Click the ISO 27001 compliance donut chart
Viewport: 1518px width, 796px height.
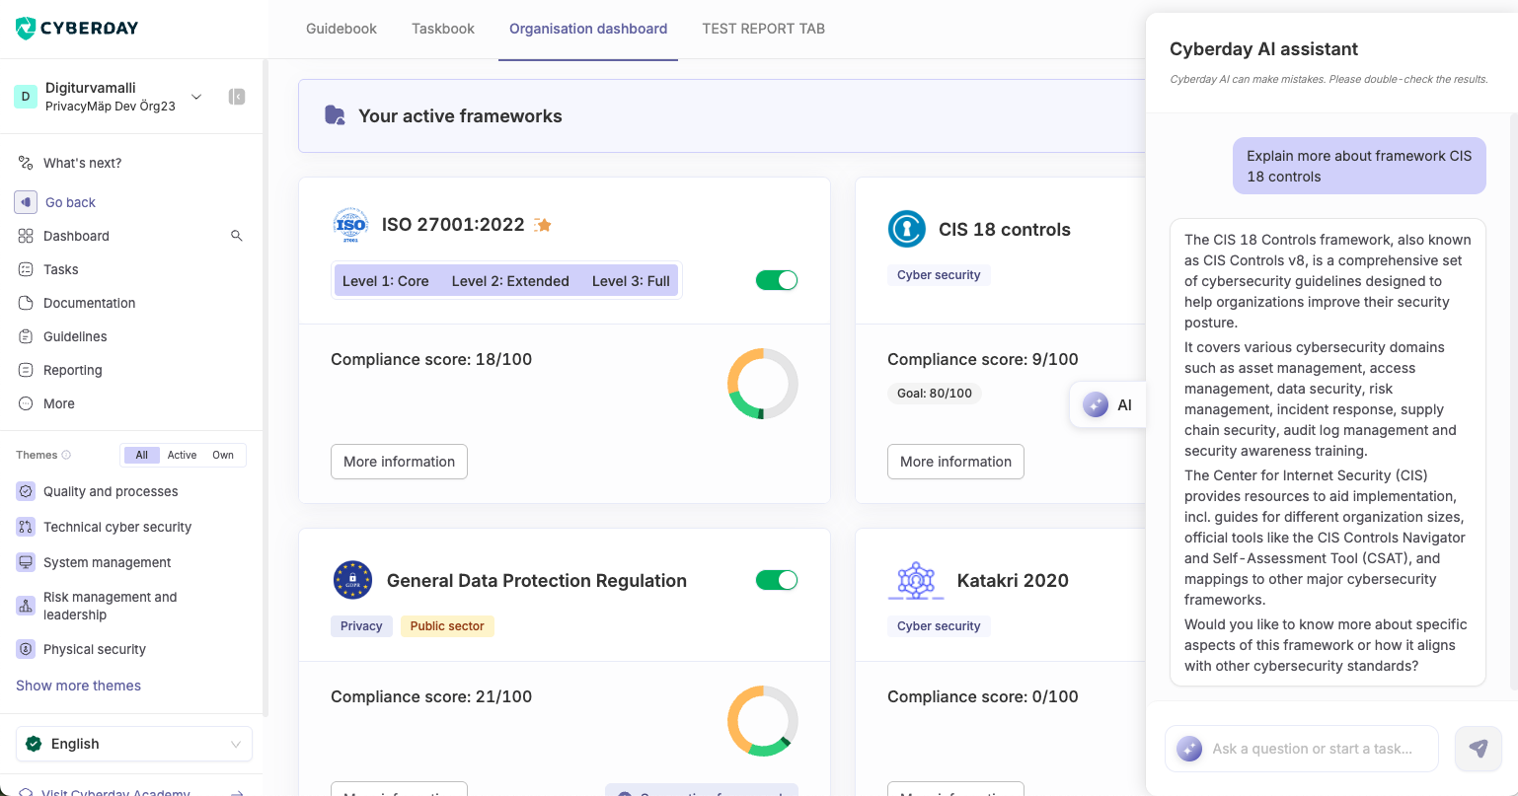click(762, 384)
